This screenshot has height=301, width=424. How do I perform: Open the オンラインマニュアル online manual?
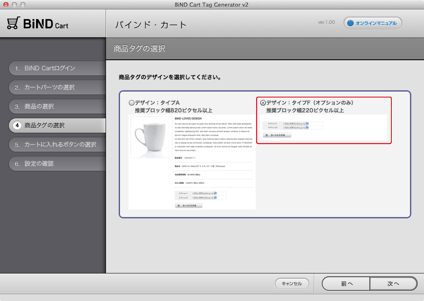(x=373, y=23)
